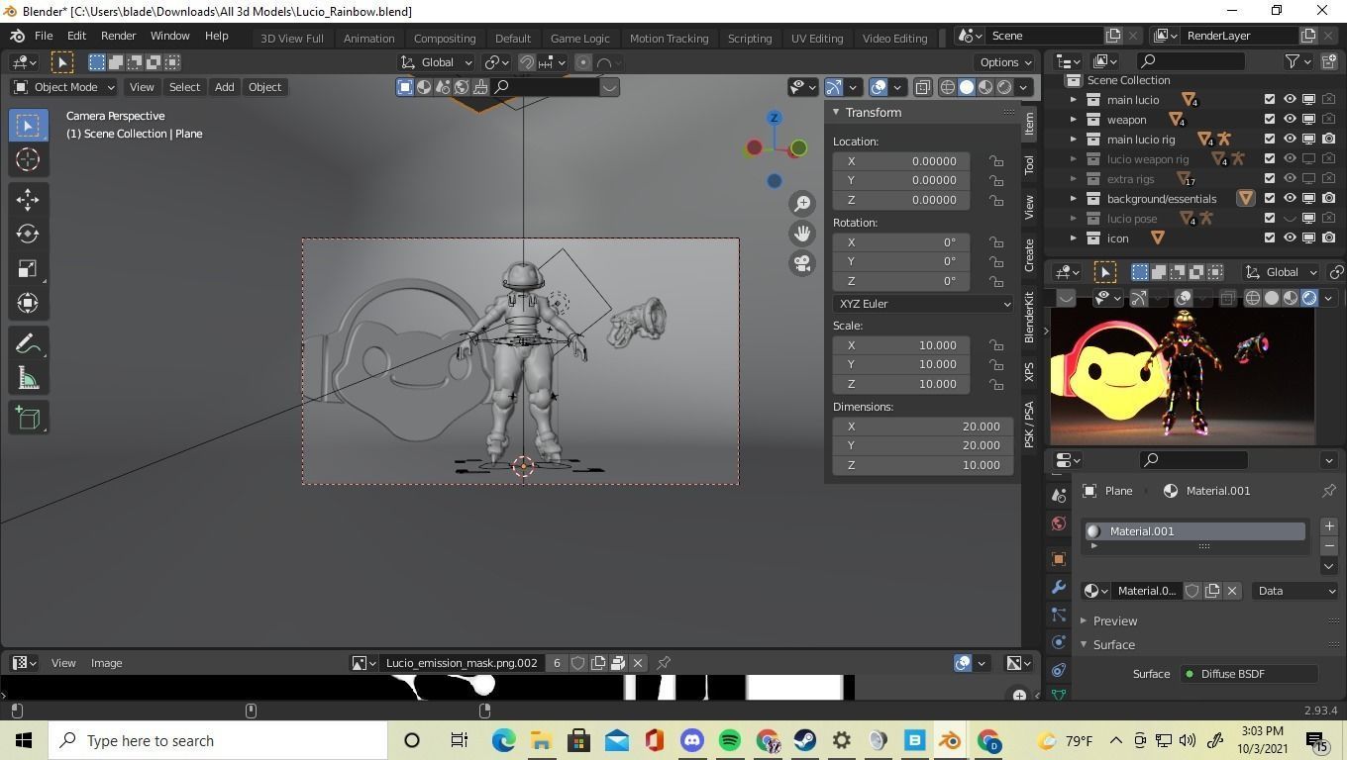Screen dimensions: 1347x760
Task: Click the viewport zoom magnifier gizmo
Action: point(802,203)
